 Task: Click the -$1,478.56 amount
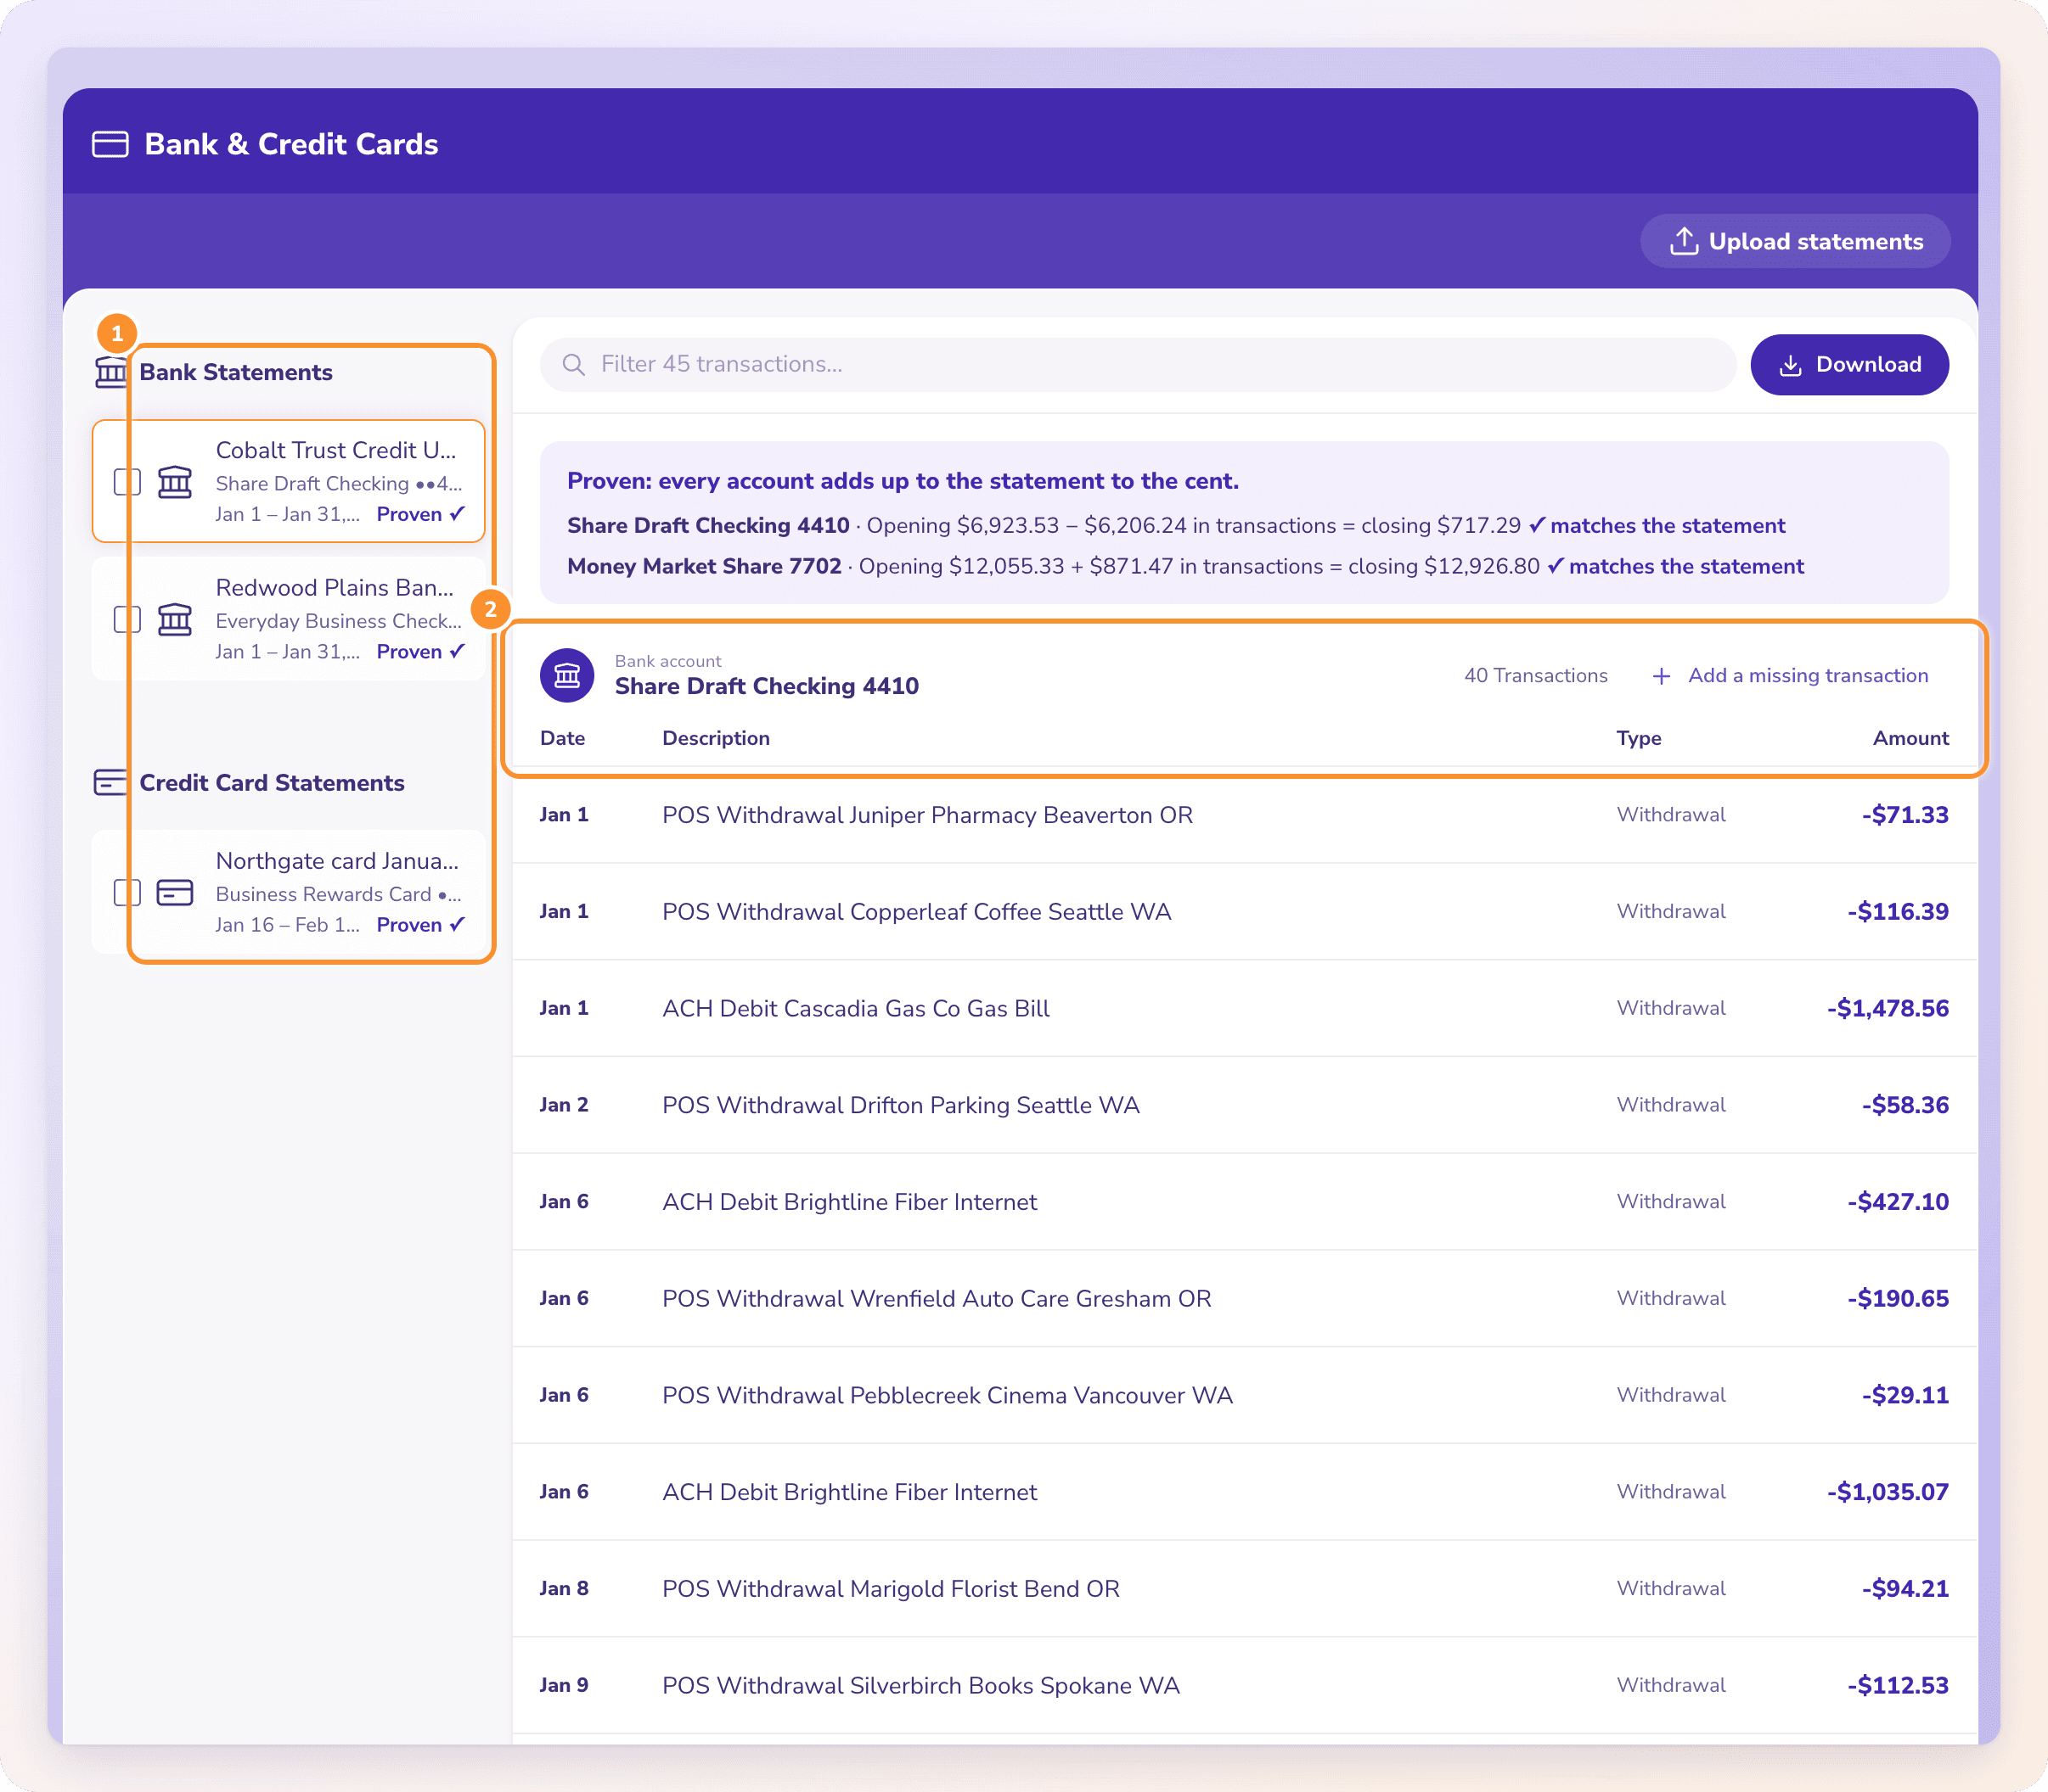point(1887,1008)
